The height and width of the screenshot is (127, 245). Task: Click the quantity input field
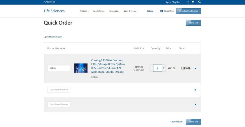158,68
